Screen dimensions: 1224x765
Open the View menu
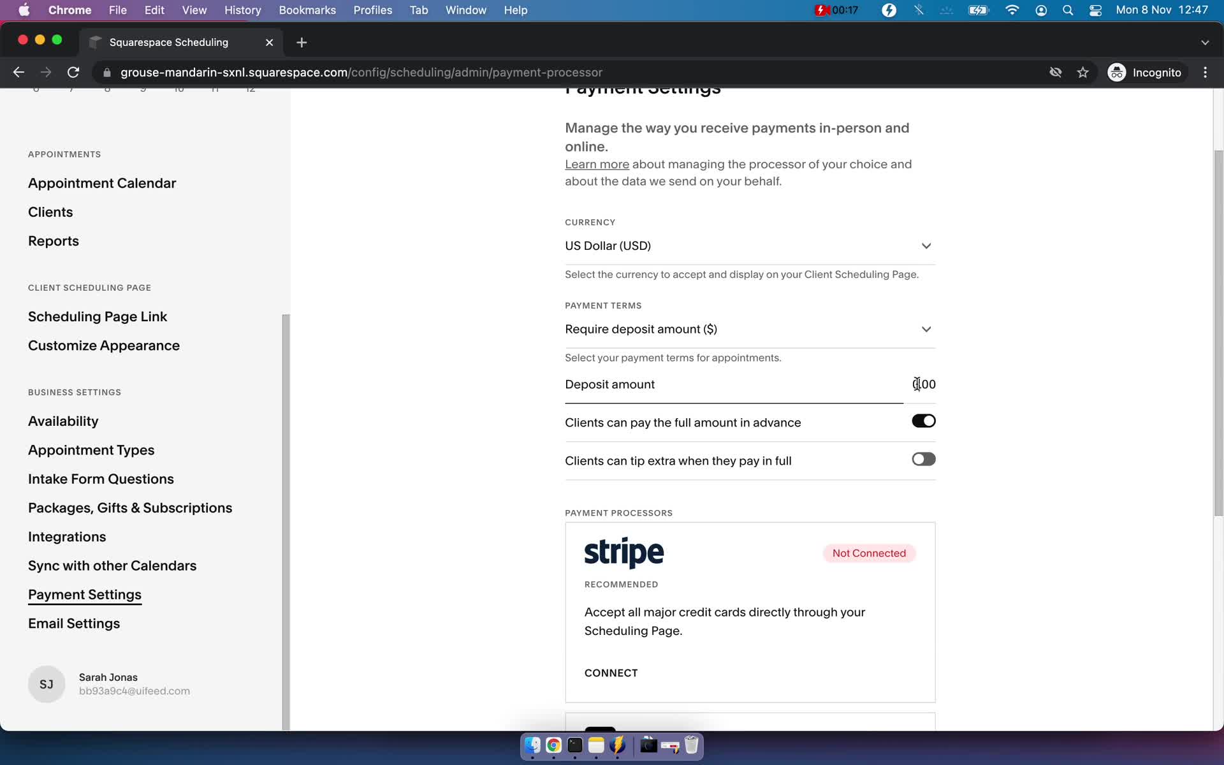(x=194, y=10)
